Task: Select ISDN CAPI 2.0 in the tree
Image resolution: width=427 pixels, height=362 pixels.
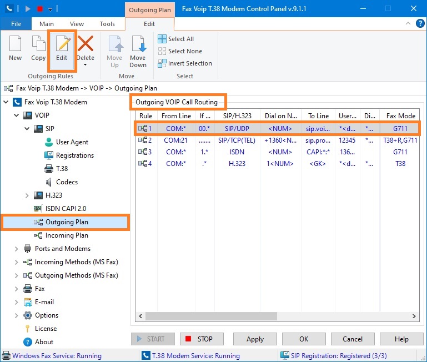Action: [66, 209]
